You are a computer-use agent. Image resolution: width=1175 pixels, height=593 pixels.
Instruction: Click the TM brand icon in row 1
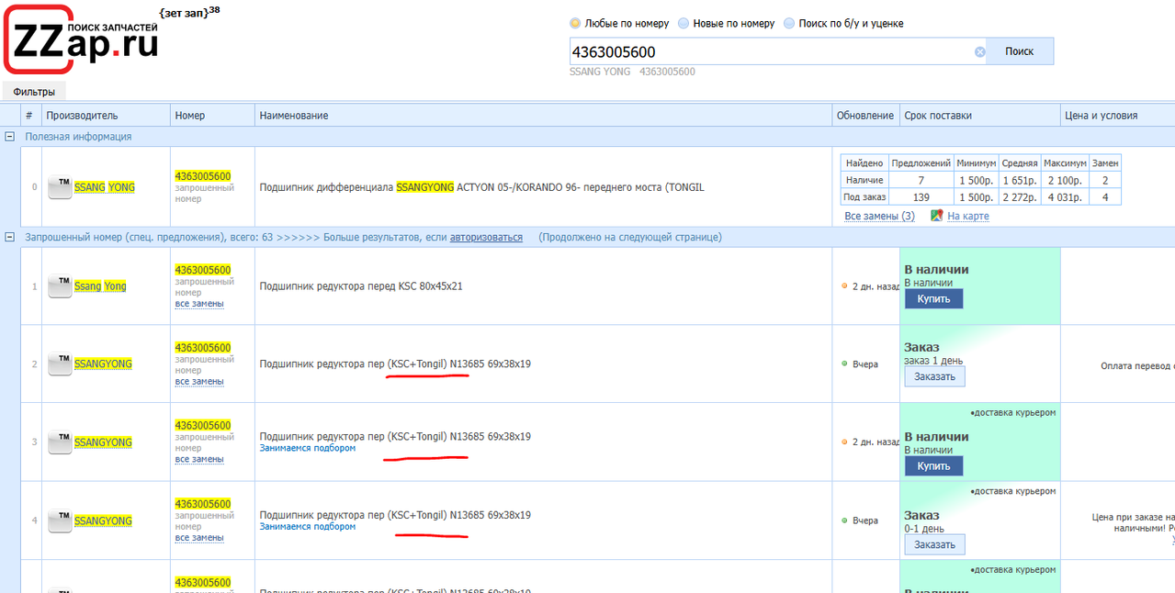60,286
